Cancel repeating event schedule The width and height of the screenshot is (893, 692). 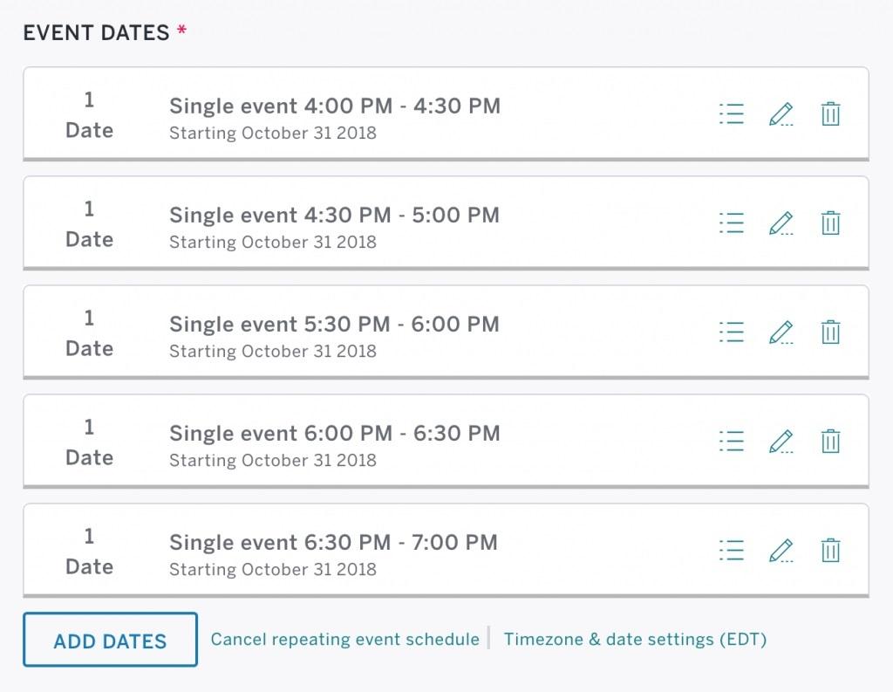coord(344,640)
